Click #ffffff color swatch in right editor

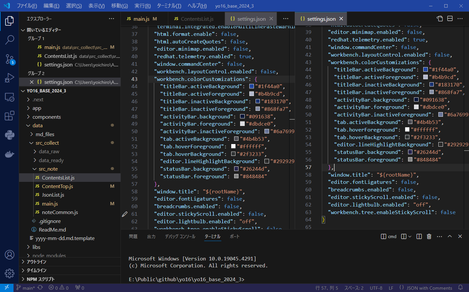click(x=407, y=130)
